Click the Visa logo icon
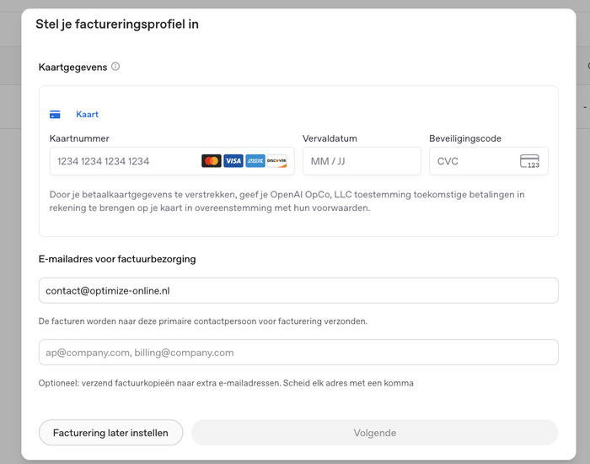The width and height of the screenshot is (590, 464). (233, 161)
